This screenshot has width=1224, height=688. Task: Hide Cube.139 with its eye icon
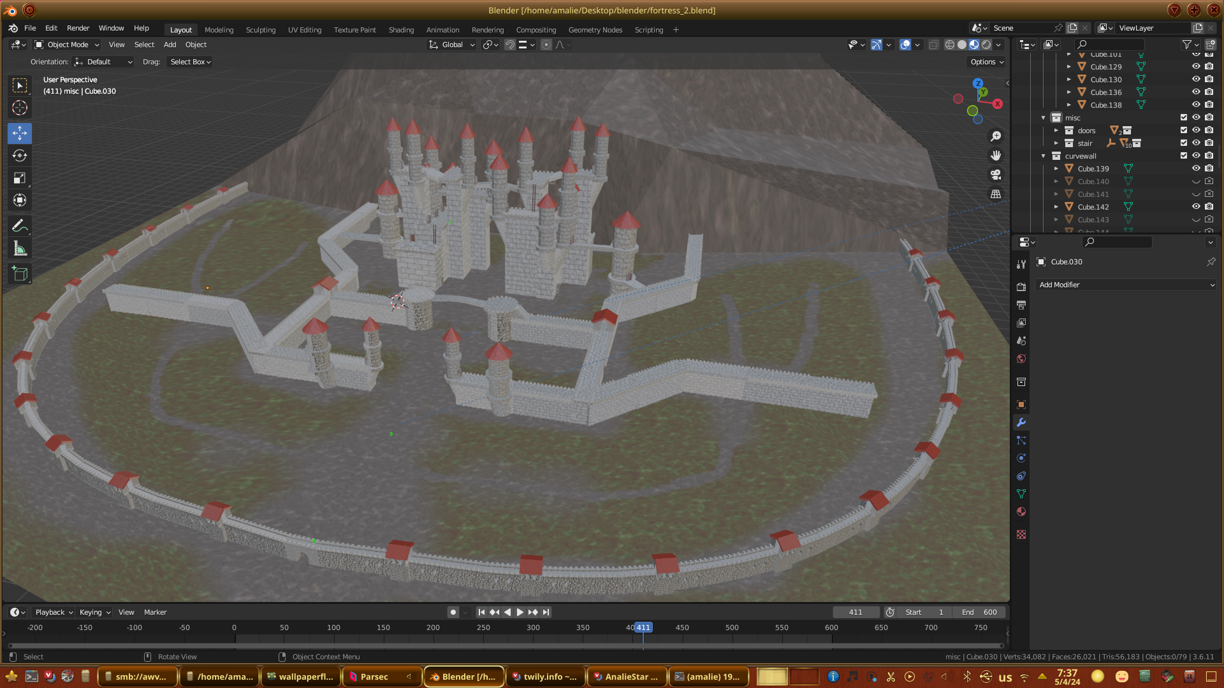[x=1196, y=168]
